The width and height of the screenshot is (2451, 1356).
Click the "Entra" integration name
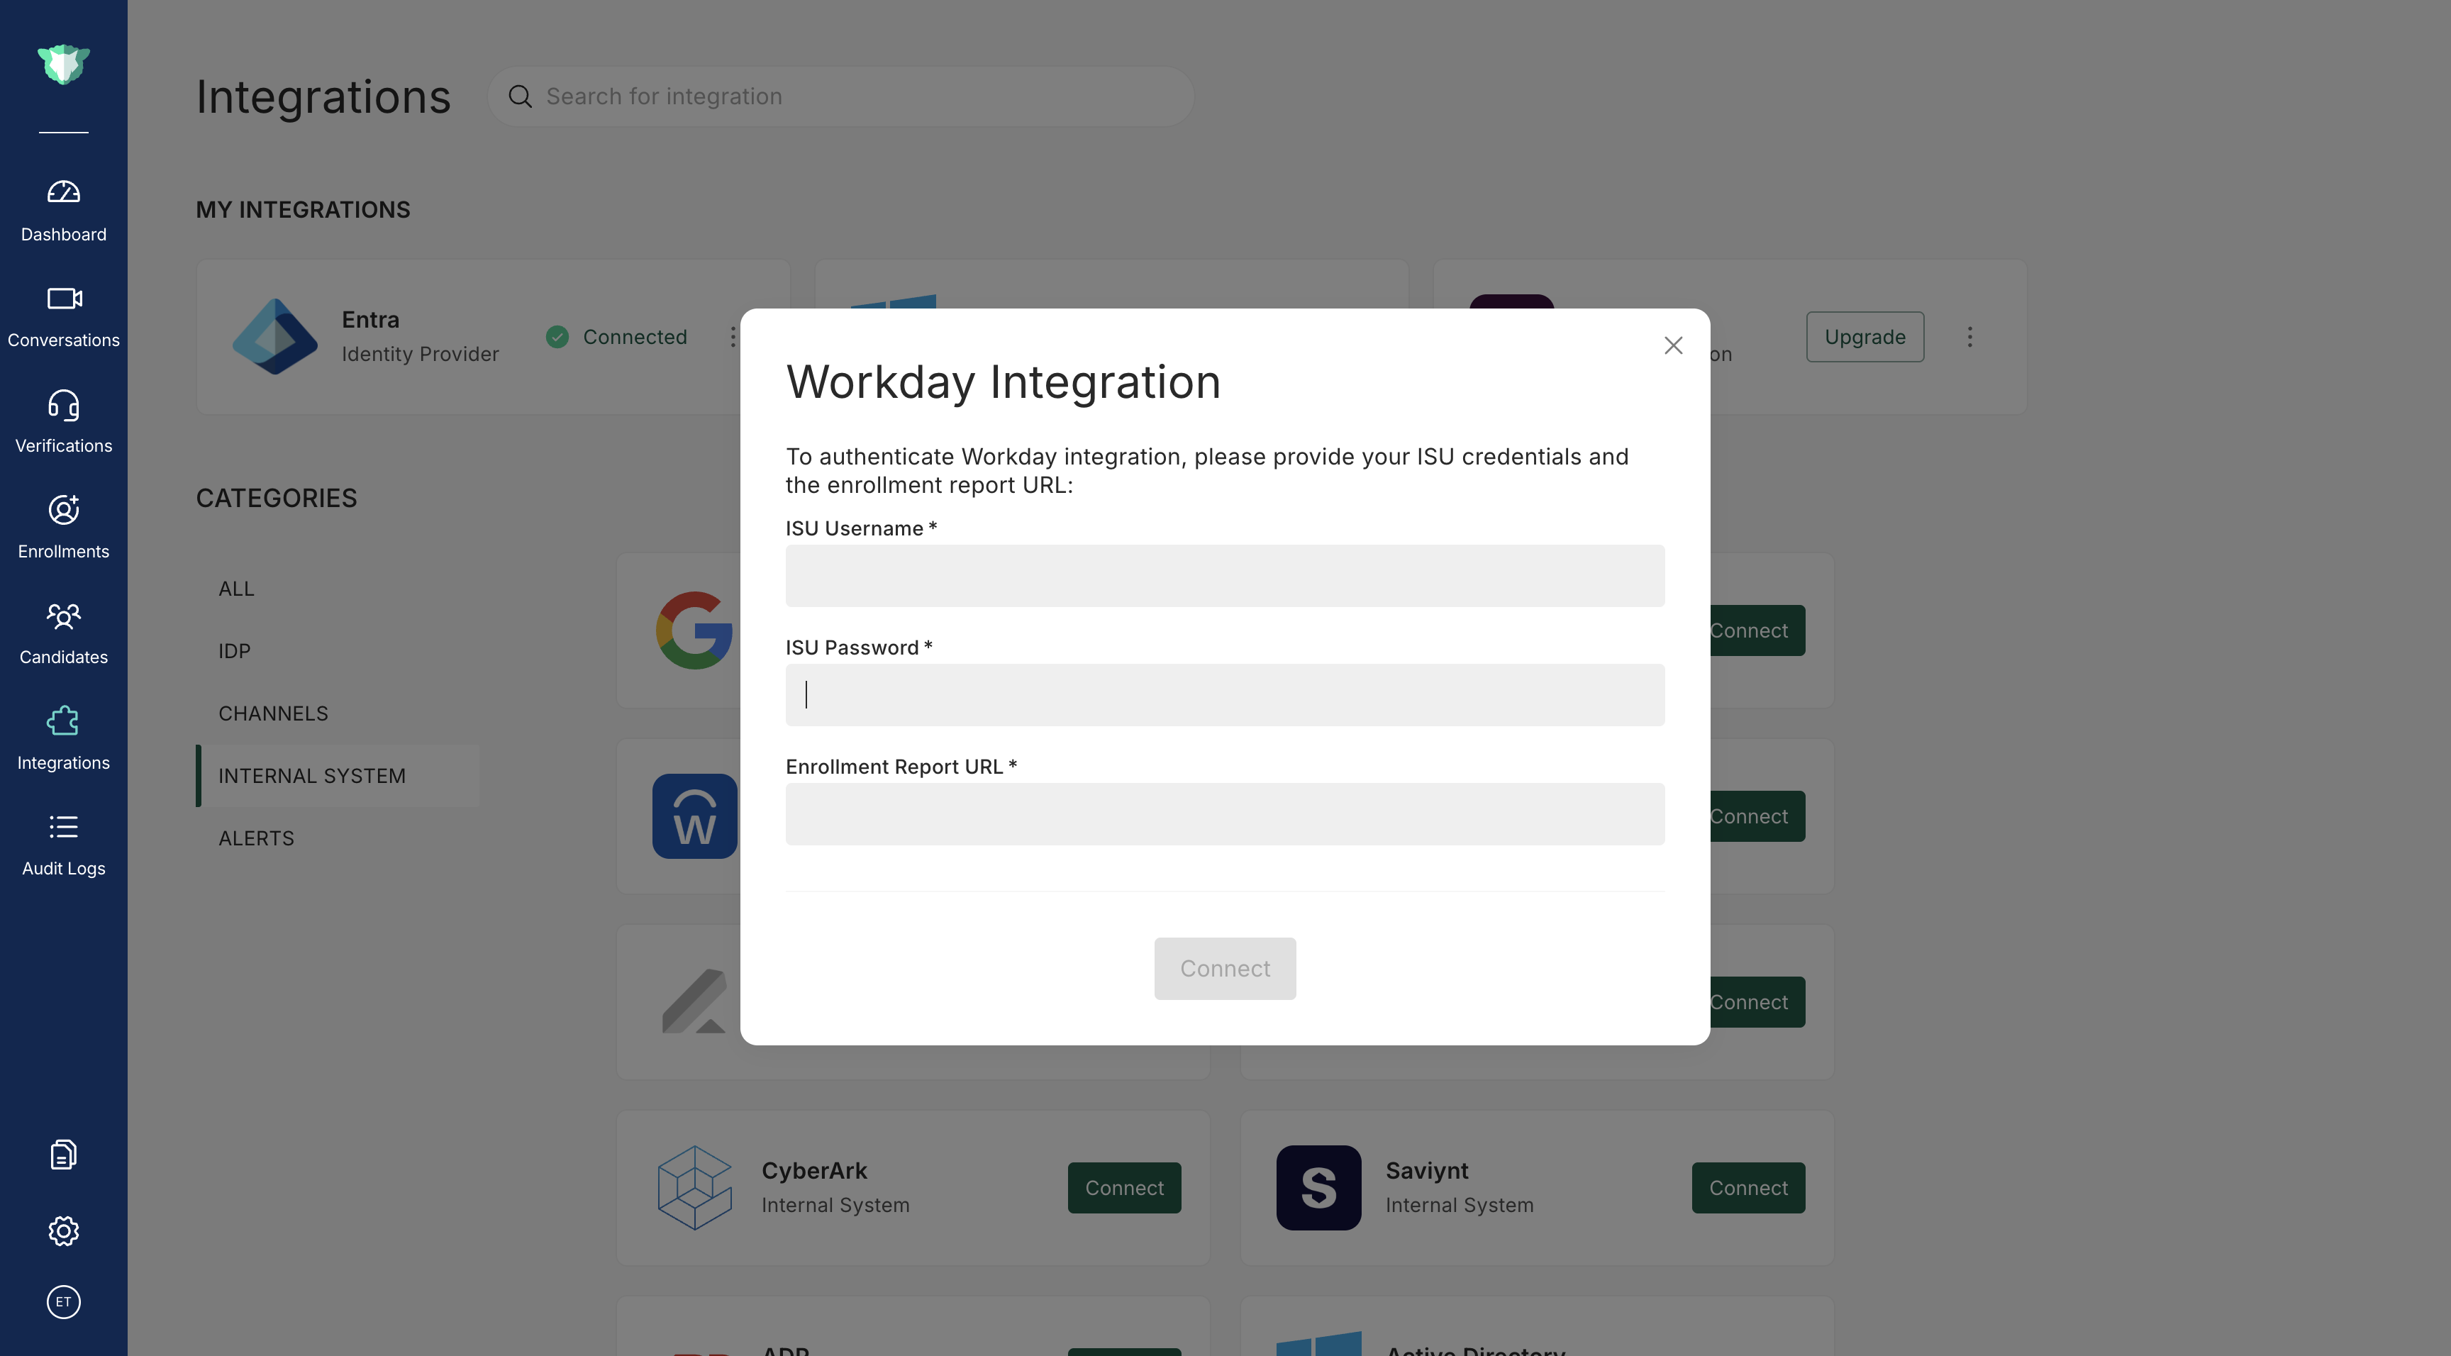click(370, 320)
